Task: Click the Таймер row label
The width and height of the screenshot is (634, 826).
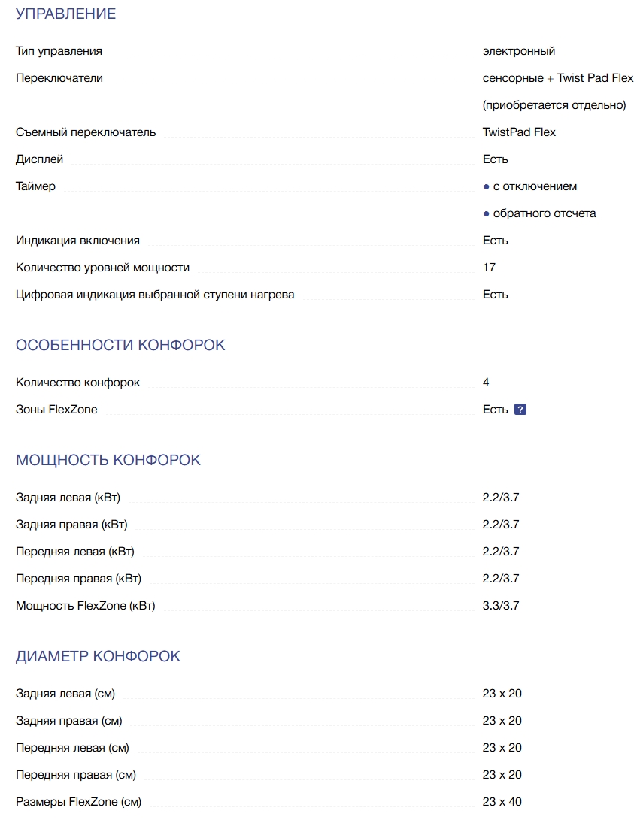Action: (35, 186)
